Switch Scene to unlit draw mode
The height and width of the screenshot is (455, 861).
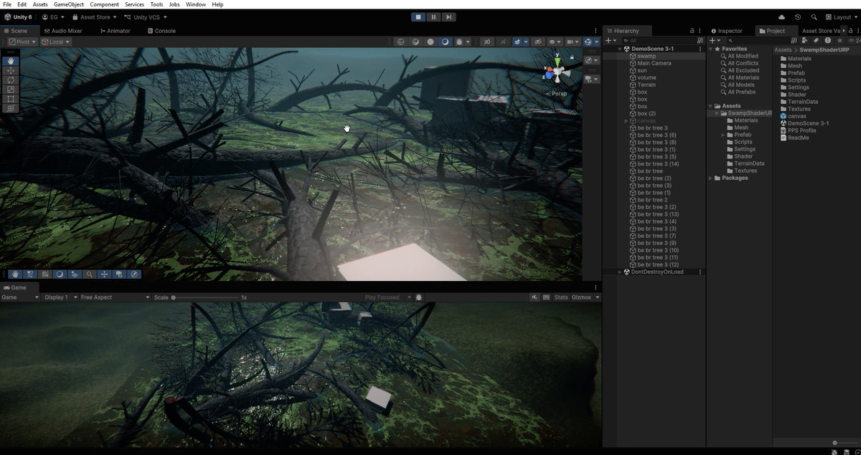(x=430, y=42)
